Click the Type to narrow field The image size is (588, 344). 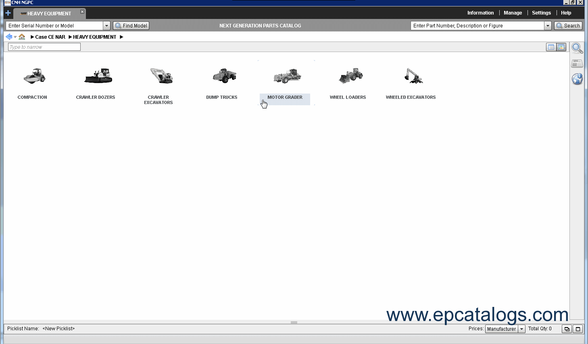click(44, 47)
